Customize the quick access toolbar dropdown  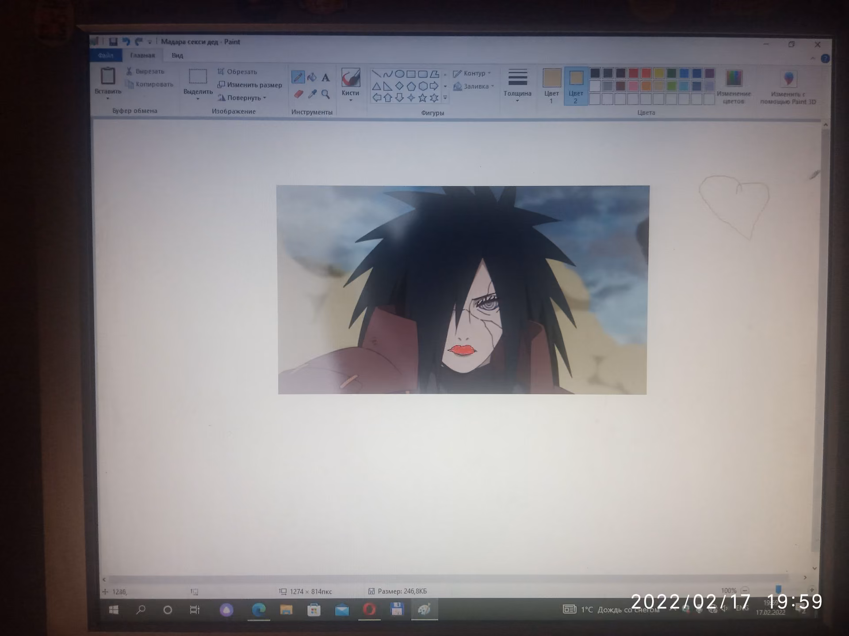[150, 42]
